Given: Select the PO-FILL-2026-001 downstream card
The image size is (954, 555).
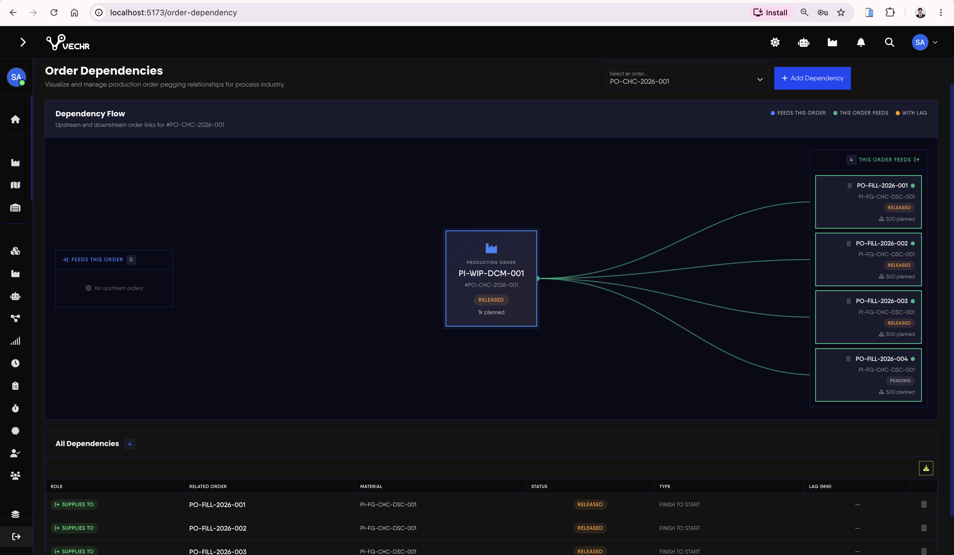Looking at the screenshot, I should 868,202.
